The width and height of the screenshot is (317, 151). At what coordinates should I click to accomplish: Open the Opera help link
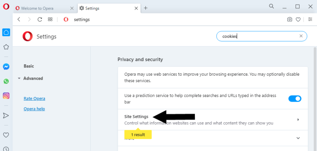(x=34, y=109)
